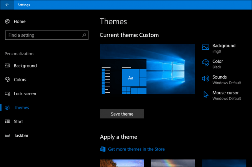The height and width of the screenshot is (167, 252).
Task: Open the Colors page
Action: tap(20, 80)
